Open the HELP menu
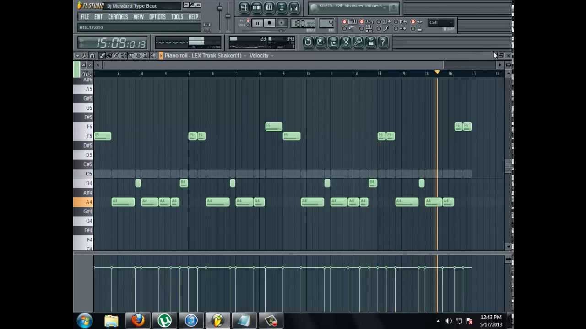Viewport: 586px width, 329px height. pyautogui.click(x=193, y=17)
